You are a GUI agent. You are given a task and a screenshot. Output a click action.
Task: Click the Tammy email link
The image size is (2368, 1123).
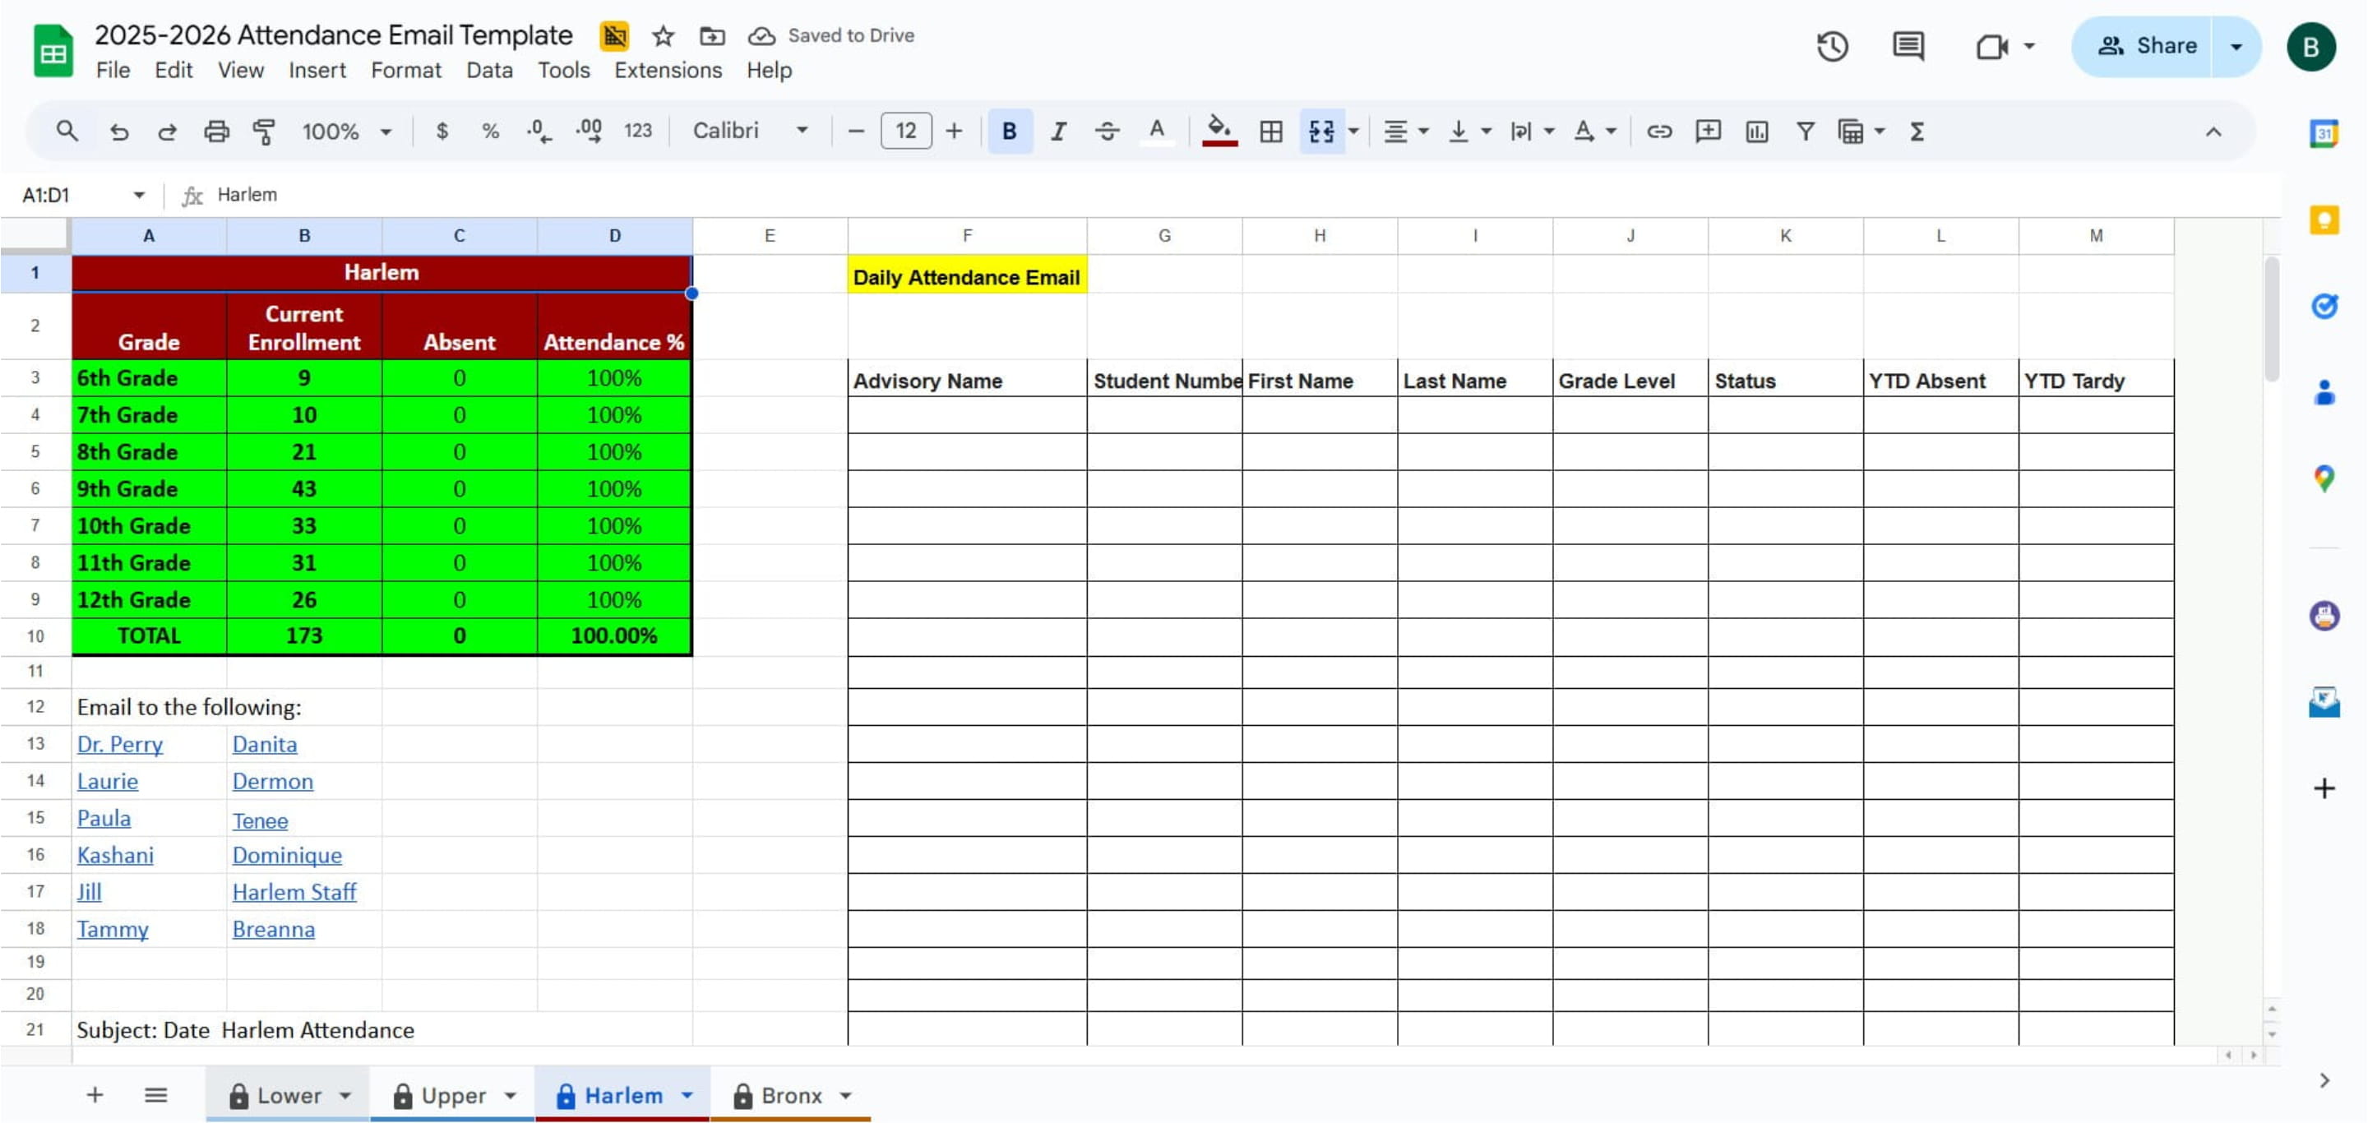pos(112,929)
